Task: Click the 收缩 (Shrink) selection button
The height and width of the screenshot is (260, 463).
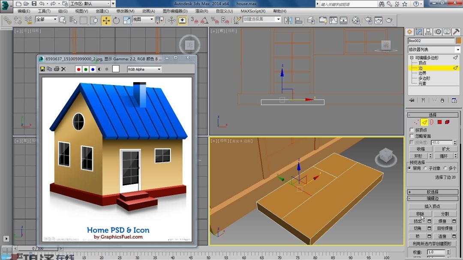Action: [420, 149]
